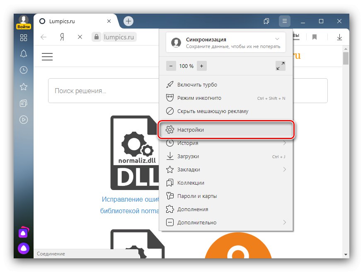
Task: Expand the Синхронизация dropdown chevron
Action: pyautogui.click(x=277, y=39)
